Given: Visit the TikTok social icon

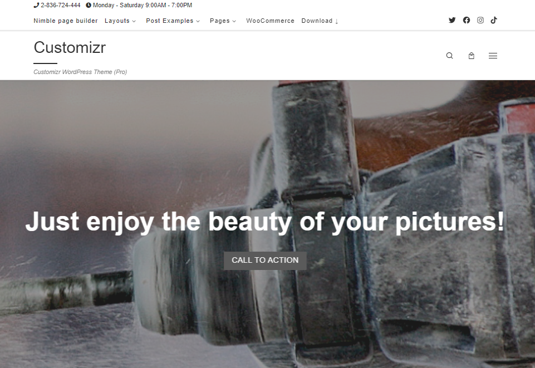Looking at the screenshot, I should pos(494,20).
